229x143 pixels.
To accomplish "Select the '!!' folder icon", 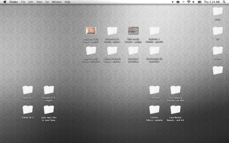I will click(x=218, y=70).
